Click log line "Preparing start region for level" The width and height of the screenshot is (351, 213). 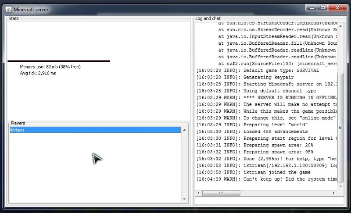pyautogui.click(x=267, y=138)
